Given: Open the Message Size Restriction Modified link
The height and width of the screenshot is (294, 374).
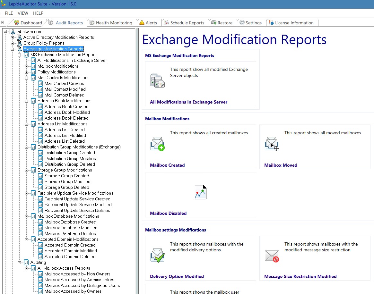Looking at the screenshot, I should (x=300, y=276).
